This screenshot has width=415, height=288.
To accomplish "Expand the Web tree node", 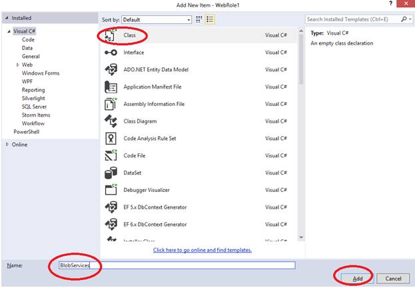I will point(18,65).
